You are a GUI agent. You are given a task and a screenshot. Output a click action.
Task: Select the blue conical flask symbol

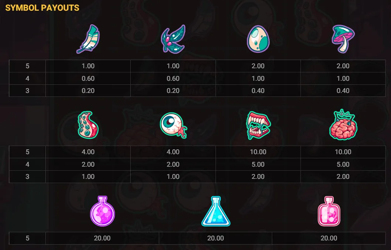(x=216, y=211)
